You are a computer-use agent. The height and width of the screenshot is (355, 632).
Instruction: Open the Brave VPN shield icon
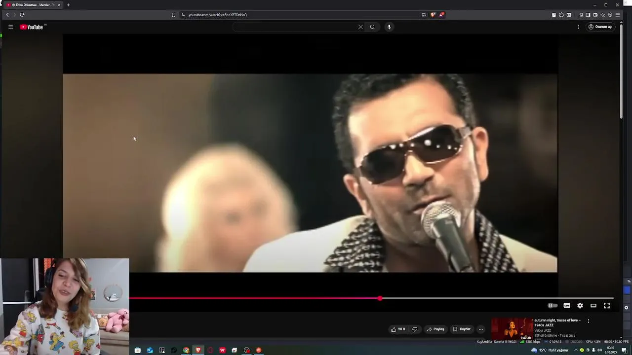[610, 15]
